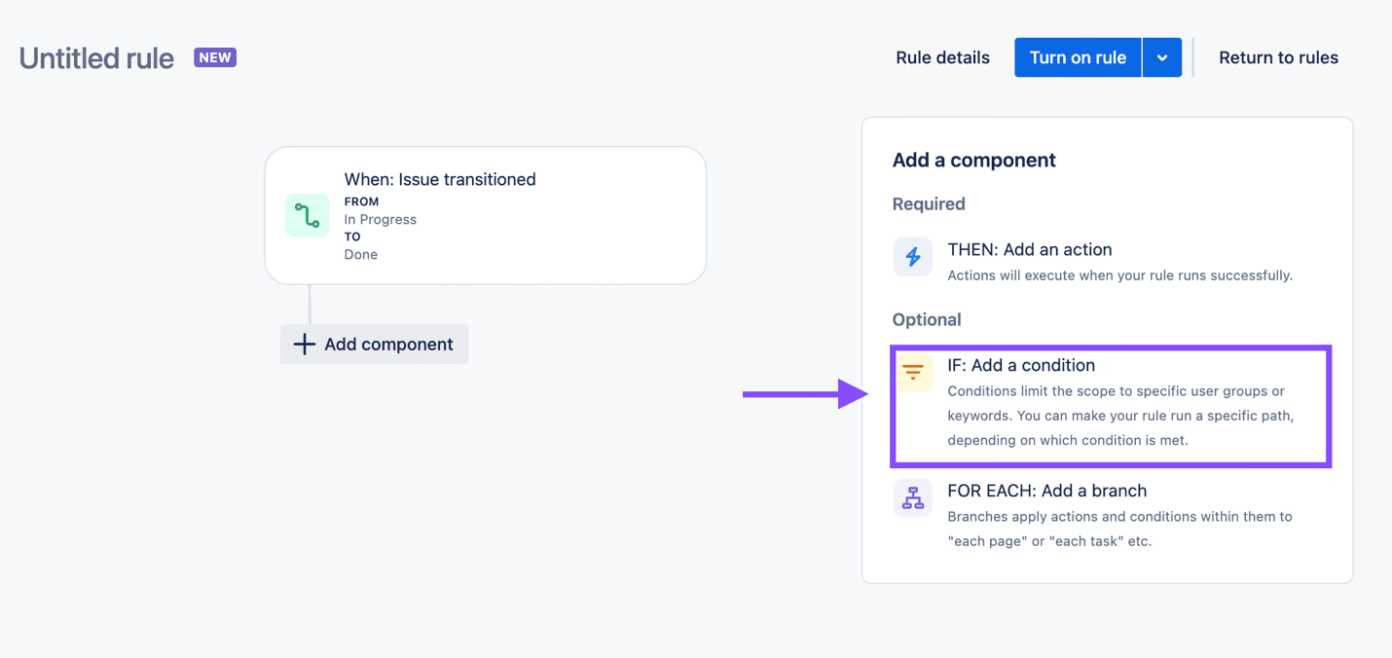Click the Untitled rule title to rename it

tap(95, 58)
